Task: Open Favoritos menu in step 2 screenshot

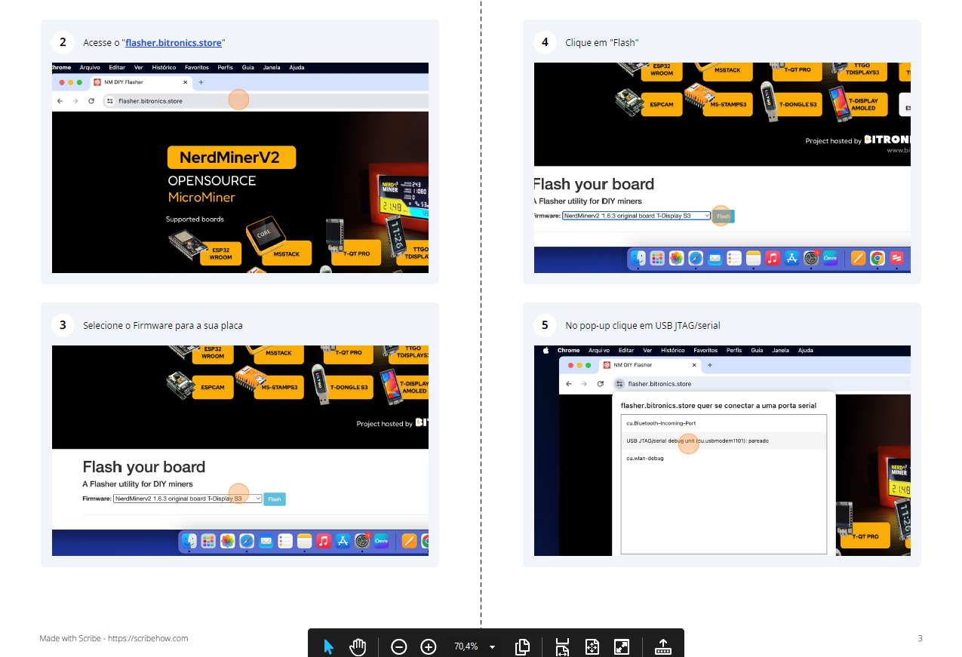Action: click(197, 67)
